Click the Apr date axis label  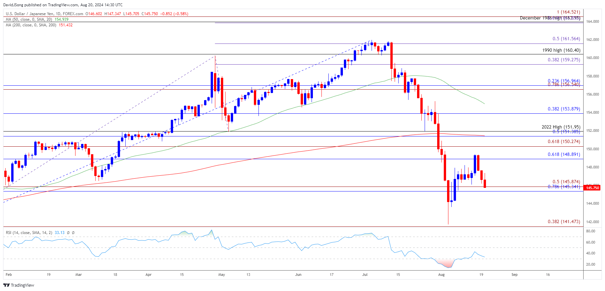coord(148,275)
